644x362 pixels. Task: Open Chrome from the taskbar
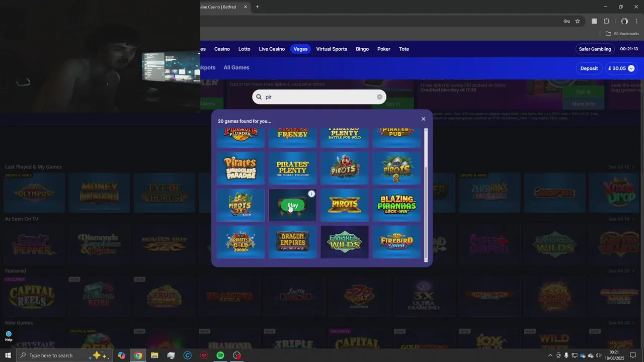point(138,355)
